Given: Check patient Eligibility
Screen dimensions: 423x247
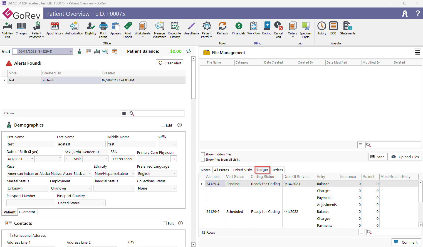Looking at the screenshot, I should click(91, 29).
